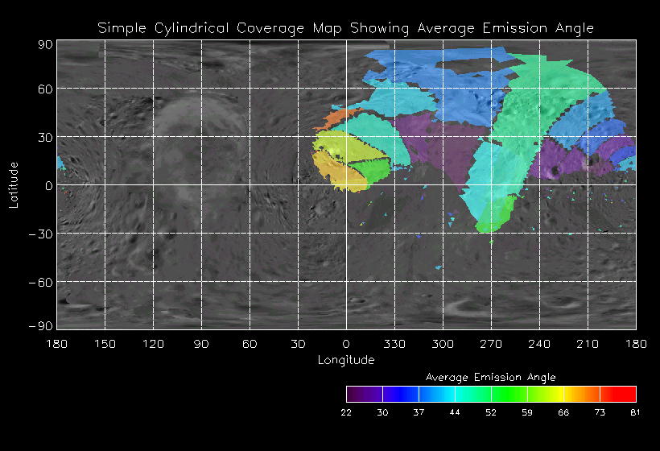
Task: Click the Longitude axis label below map
Action: pos(346,360)
